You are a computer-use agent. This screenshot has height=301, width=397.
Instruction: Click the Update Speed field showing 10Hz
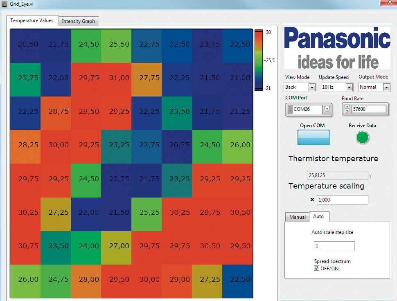click(x=333, y=87)
